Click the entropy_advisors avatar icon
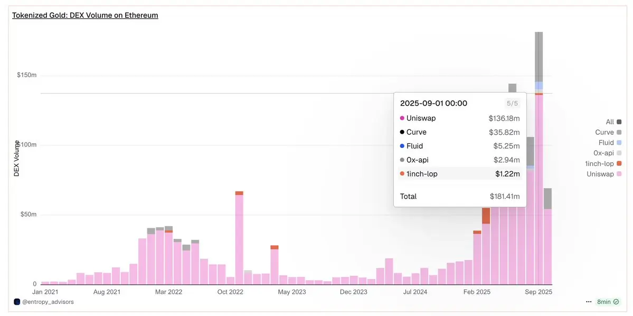 coord(16,301)
